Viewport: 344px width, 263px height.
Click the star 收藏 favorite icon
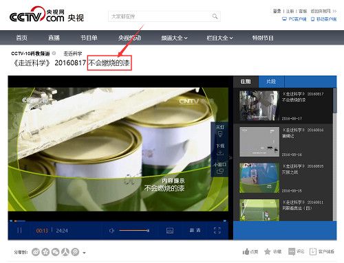tap(267, 252)
